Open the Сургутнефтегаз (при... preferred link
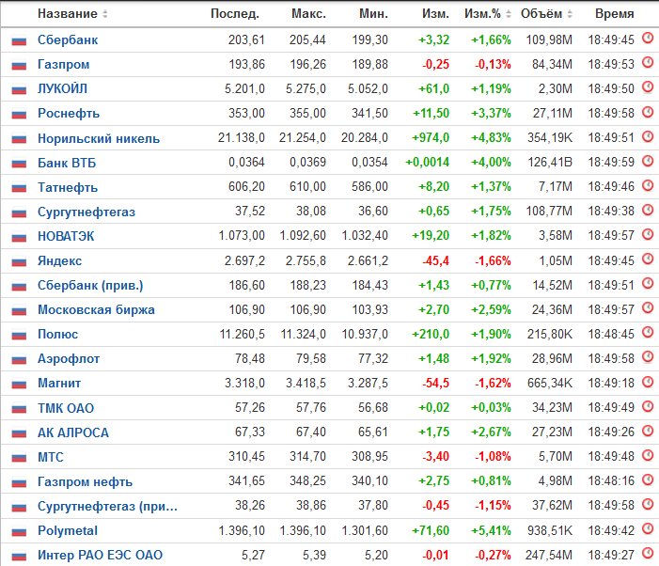 [x=107, y=506]
